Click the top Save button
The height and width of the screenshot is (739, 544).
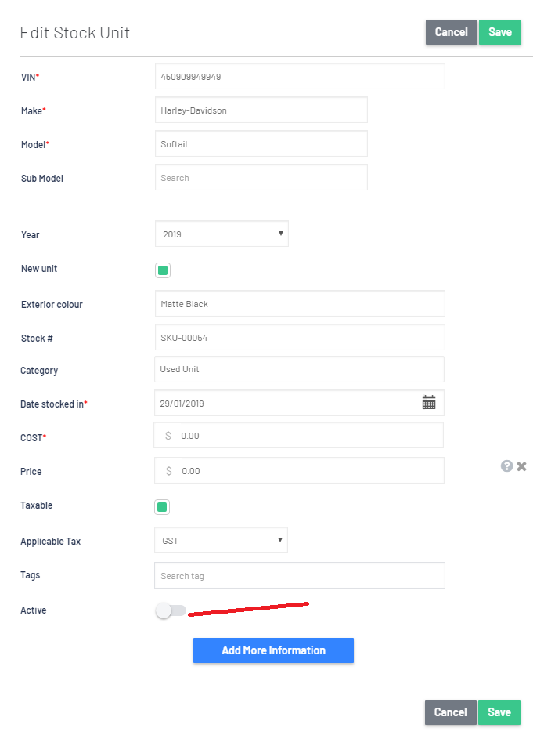click(x=499, y=32)
